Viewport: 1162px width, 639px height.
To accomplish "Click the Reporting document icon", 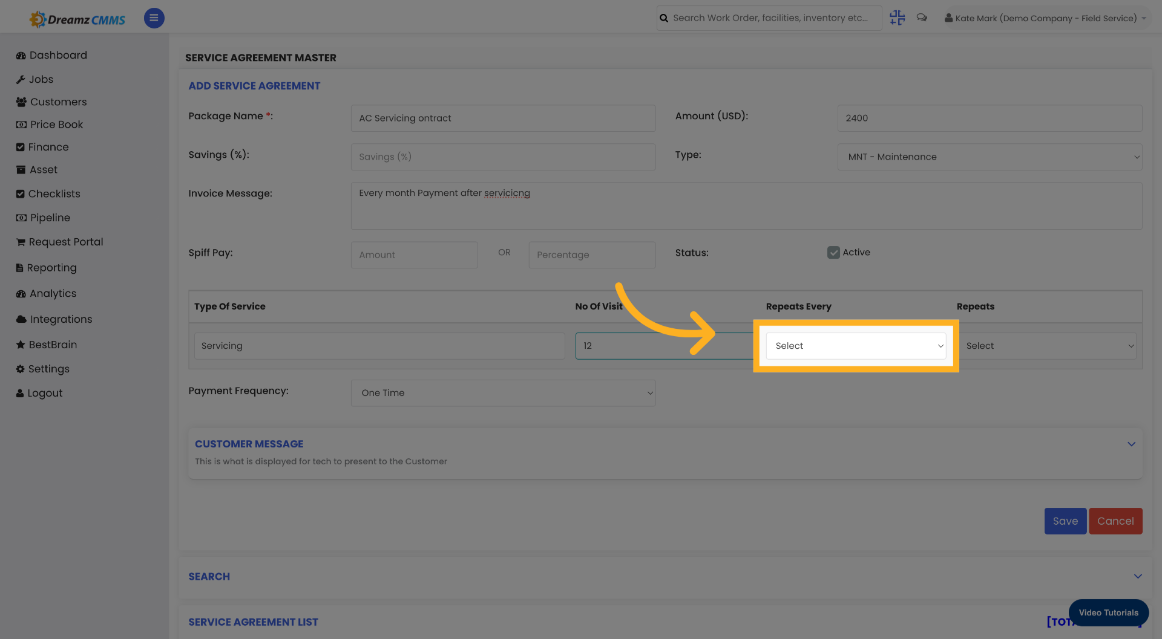I will (x=20, y=268).
